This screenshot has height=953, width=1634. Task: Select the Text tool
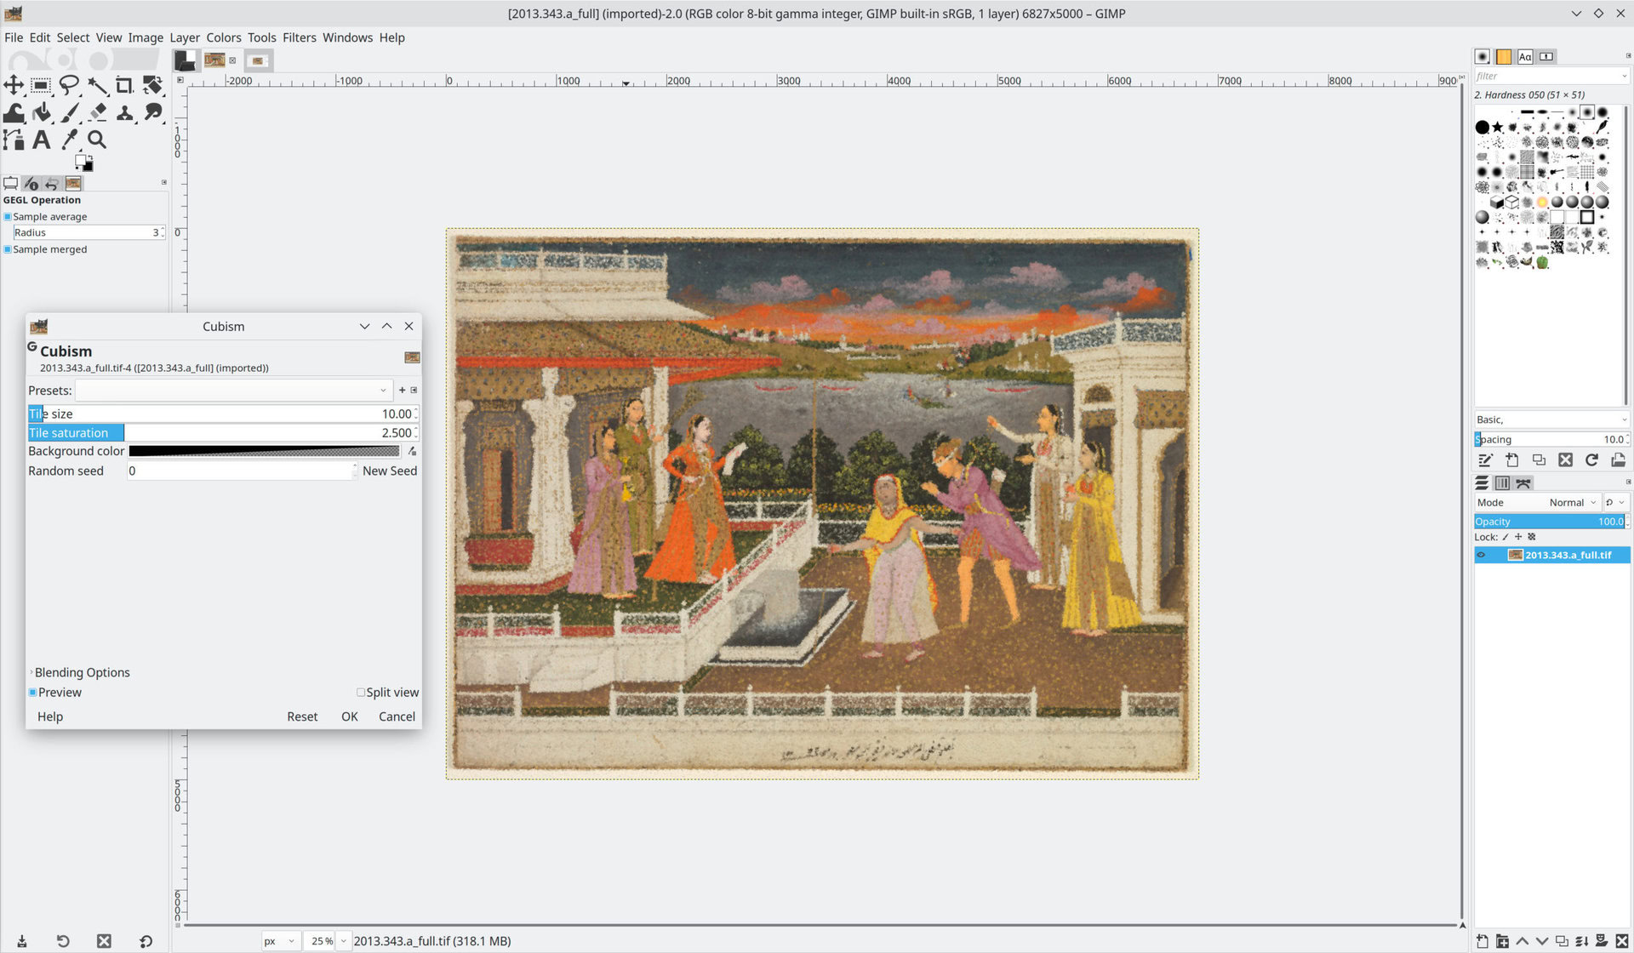point(41,140)
